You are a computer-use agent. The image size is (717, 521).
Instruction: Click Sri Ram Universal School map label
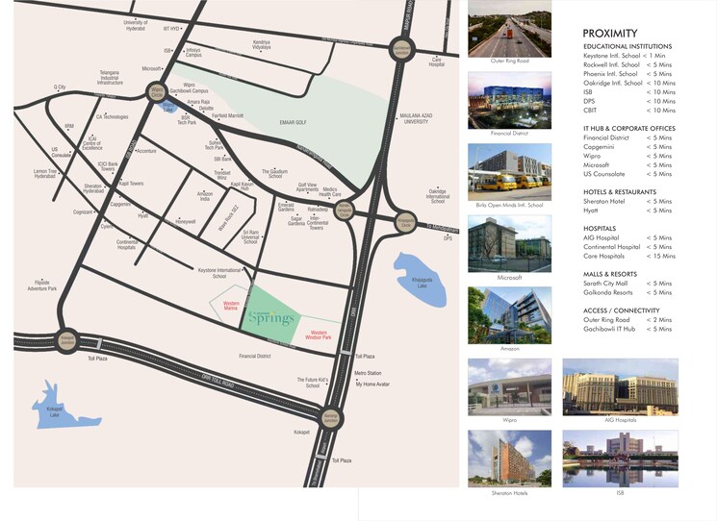point(250,237)
